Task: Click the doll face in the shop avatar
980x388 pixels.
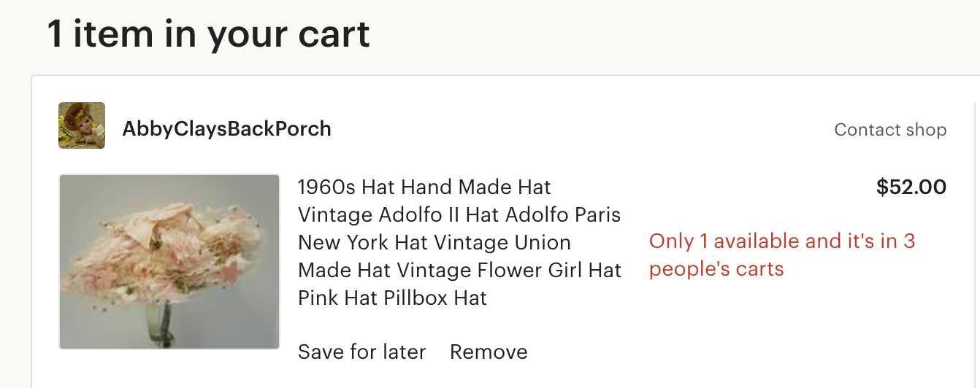Action: (x=77, y=117)
